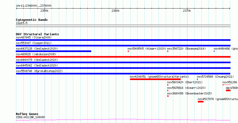Viewport: 238px width, 123px height.
Task: Click the small red marker under nsv5603420
Action: [x=168, y=85]
